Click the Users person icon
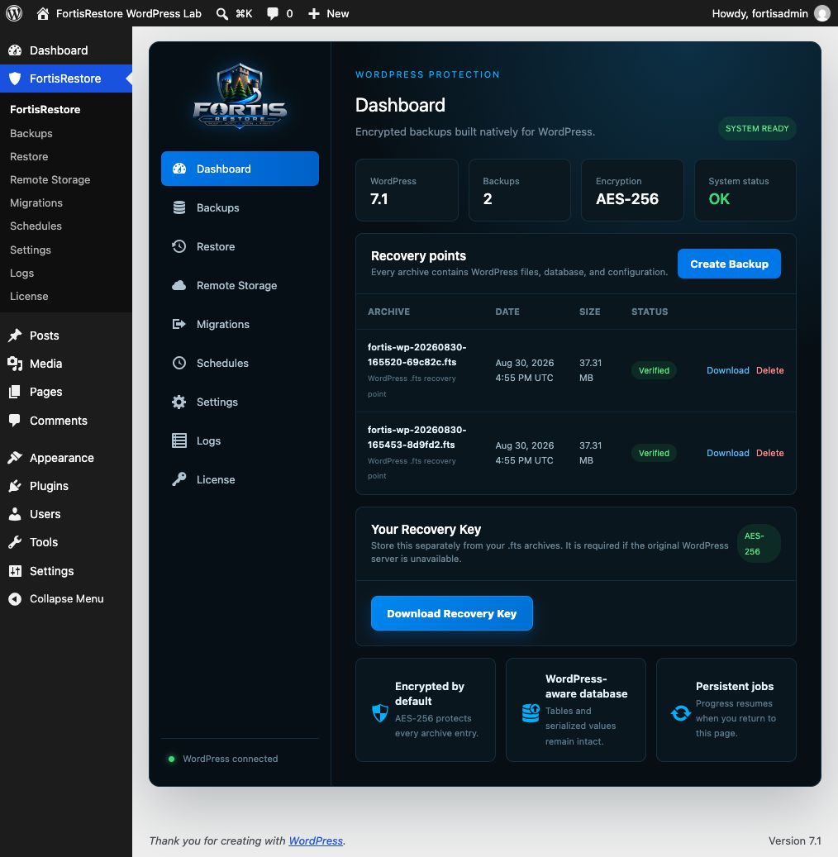This screenshot has width=838, height=857. pyautogui.click(x=15, y=514)
